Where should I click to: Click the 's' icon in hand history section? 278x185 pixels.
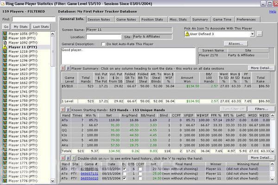pos(63,158)
